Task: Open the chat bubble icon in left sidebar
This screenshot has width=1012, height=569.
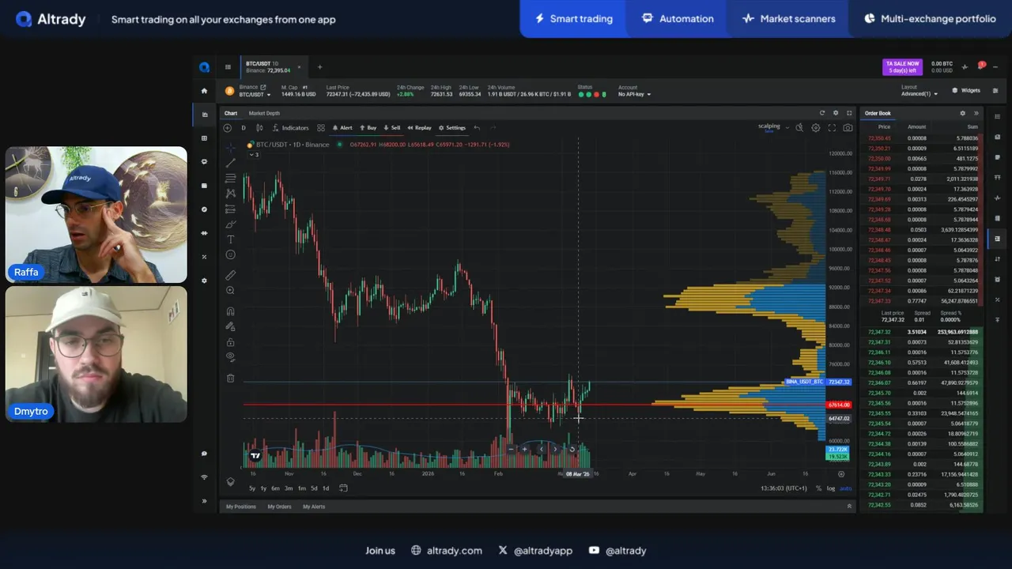Action: click(204, 454)
